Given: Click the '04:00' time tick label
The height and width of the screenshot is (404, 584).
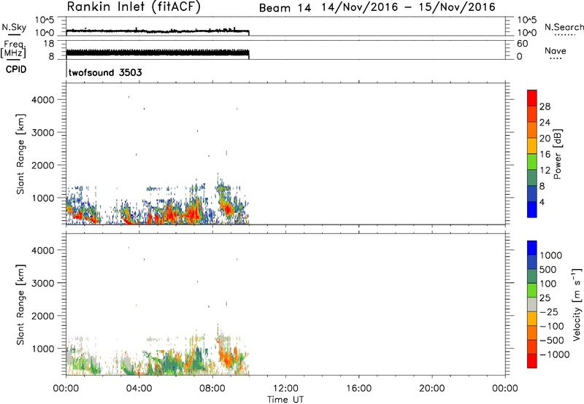Looking at the screenshot, I should [x=139, y=389].
